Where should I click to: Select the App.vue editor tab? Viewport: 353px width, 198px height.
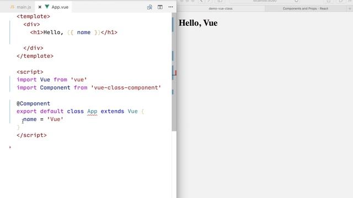tap(60, 7)
